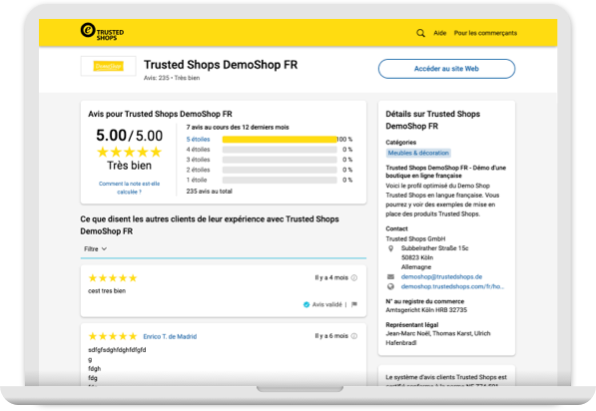Select the 2 étoiles rating bar
The height and width of the screenshot is (411, 596).
[x=280, y=170]
